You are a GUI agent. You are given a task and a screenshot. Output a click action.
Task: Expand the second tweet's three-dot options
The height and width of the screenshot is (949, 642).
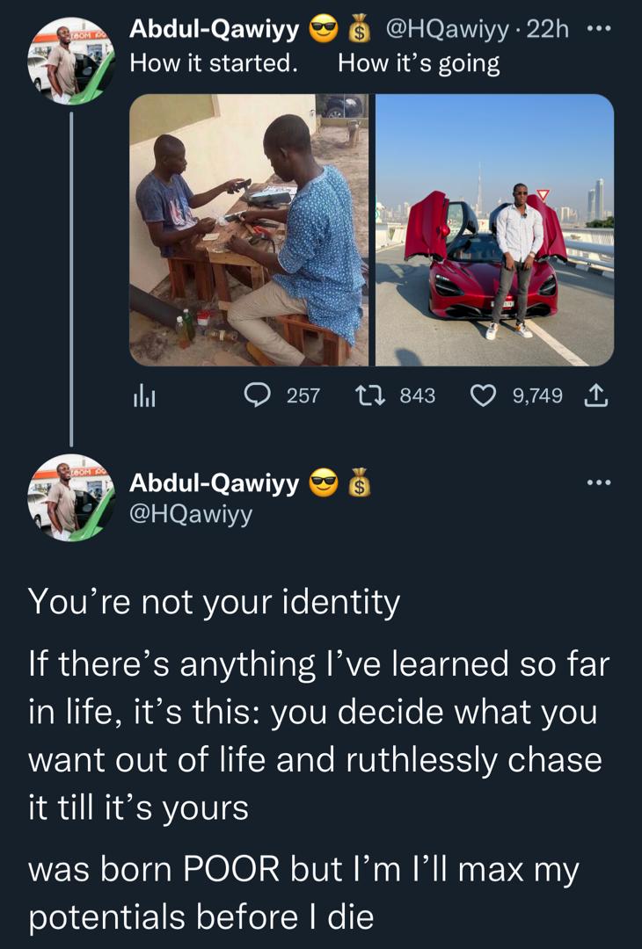pyautogui.click(x=600, y=482)
